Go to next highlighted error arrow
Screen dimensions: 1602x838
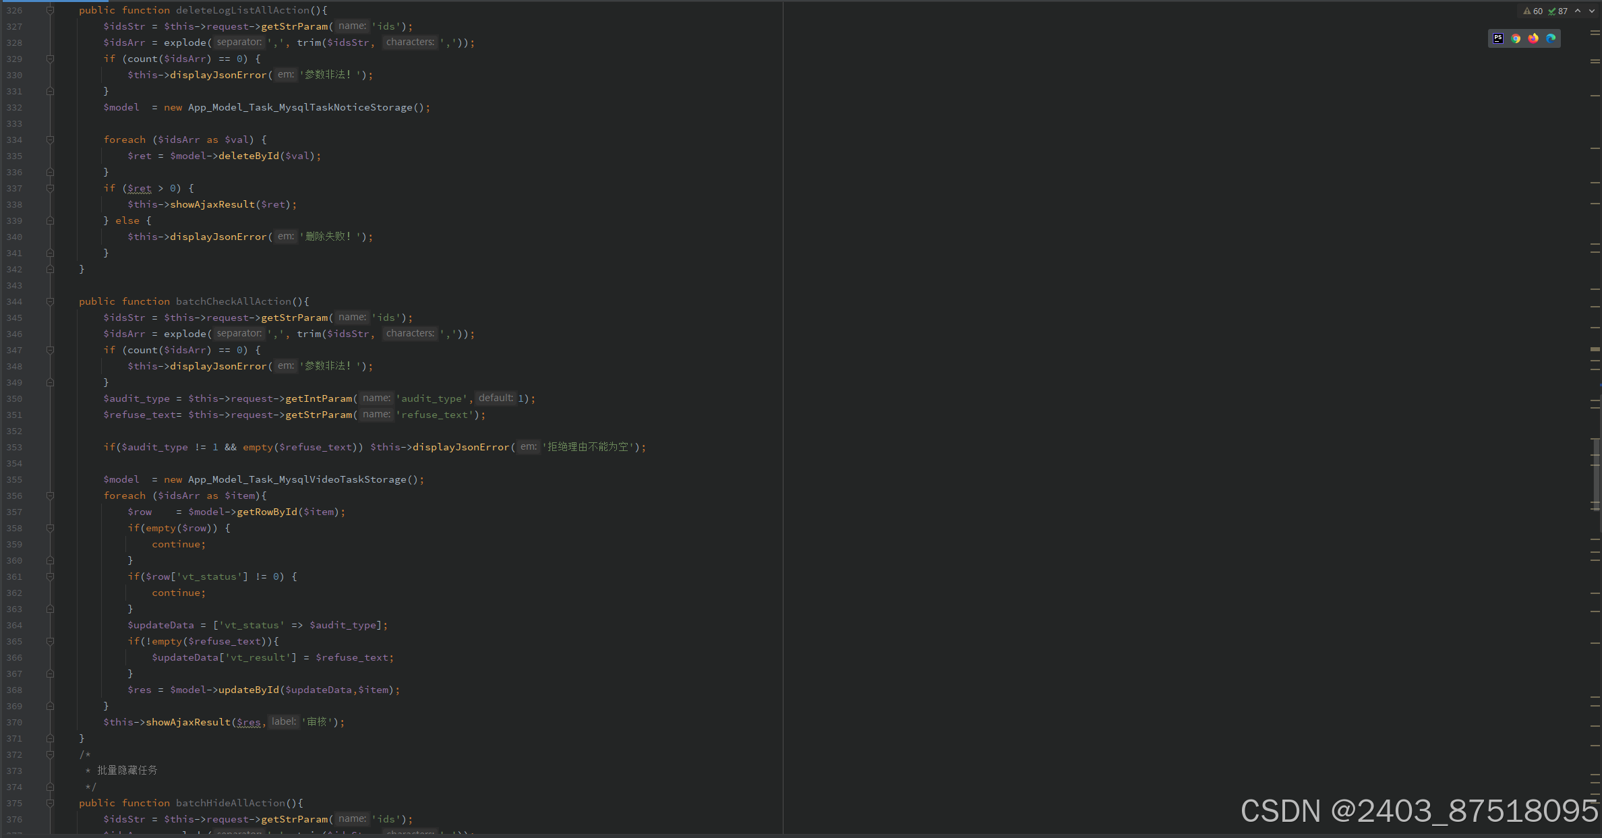pos(1591,11)
